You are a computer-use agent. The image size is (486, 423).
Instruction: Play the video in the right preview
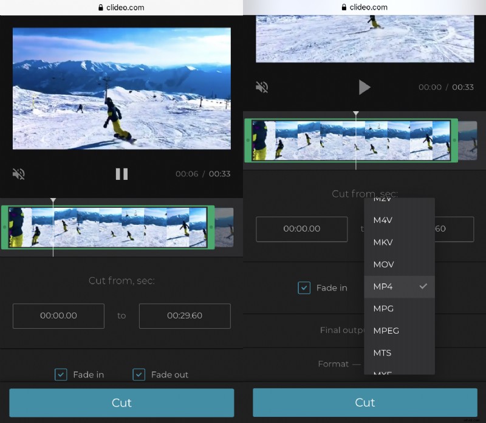coord(365,87)
